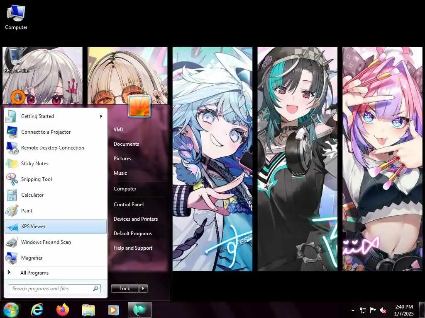Click the Sticky Notes text label

(x=35, y=163)
